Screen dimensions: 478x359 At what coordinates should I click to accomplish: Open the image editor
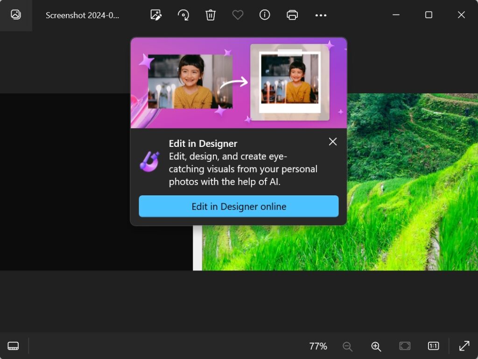pyautogui.click(x=155, y=15)
